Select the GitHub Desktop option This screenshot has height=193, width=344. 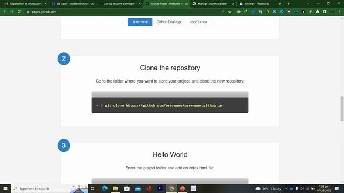(x=168, y=22)
